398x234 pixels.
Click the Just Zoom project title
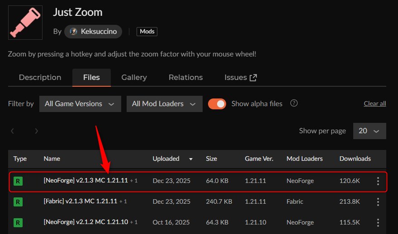tap(78, 12)
